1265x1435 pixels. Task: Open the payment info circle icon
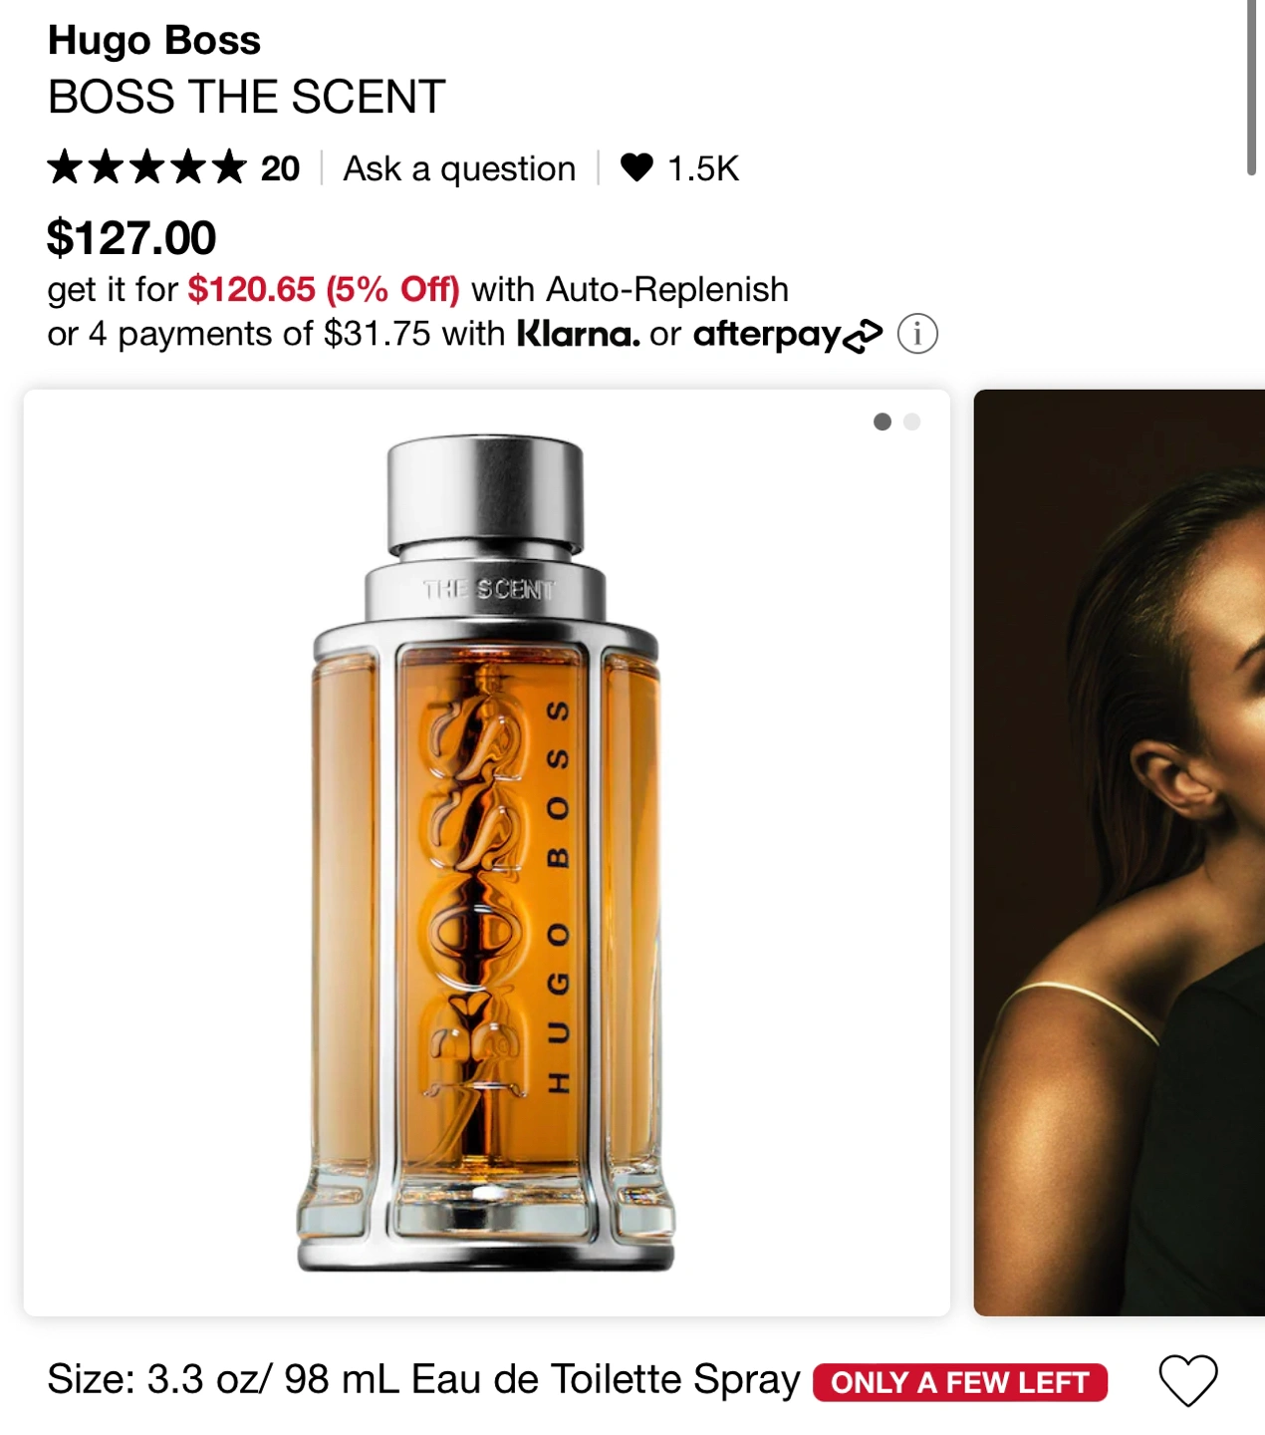tap(917, 334)
